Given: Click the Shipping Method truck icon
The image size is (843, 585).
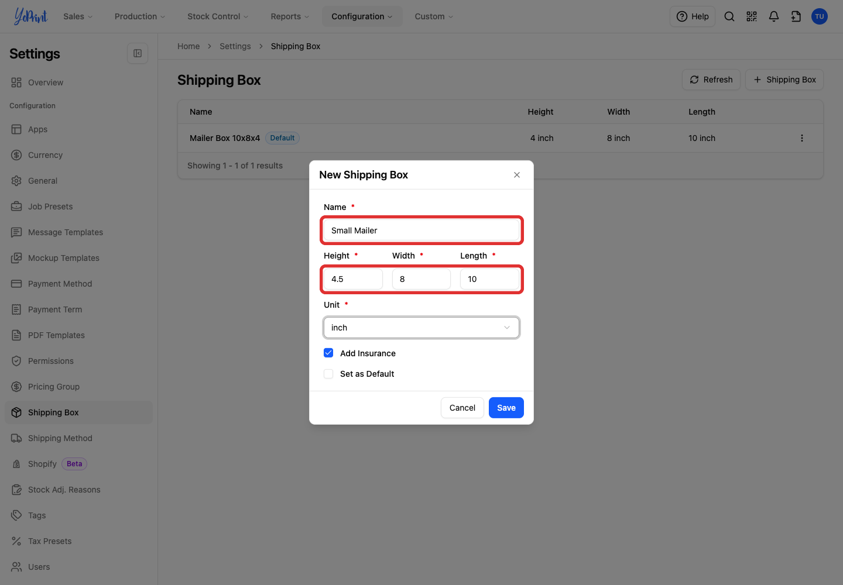Looking at the screenshot, I should (x=16, y=438).
